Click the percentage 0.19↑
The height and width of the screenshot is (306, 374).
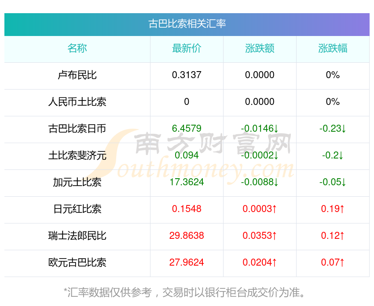pos(333,209)
